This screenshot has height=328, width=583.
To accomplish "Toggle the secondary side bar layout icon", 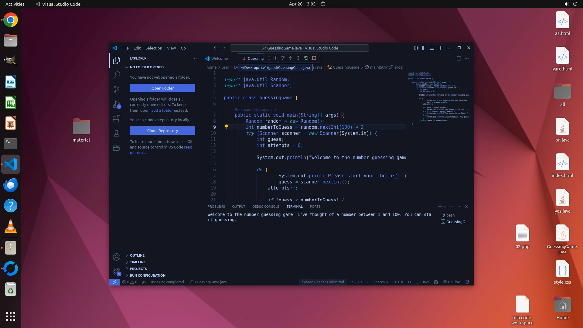I will tap(440, 48).
